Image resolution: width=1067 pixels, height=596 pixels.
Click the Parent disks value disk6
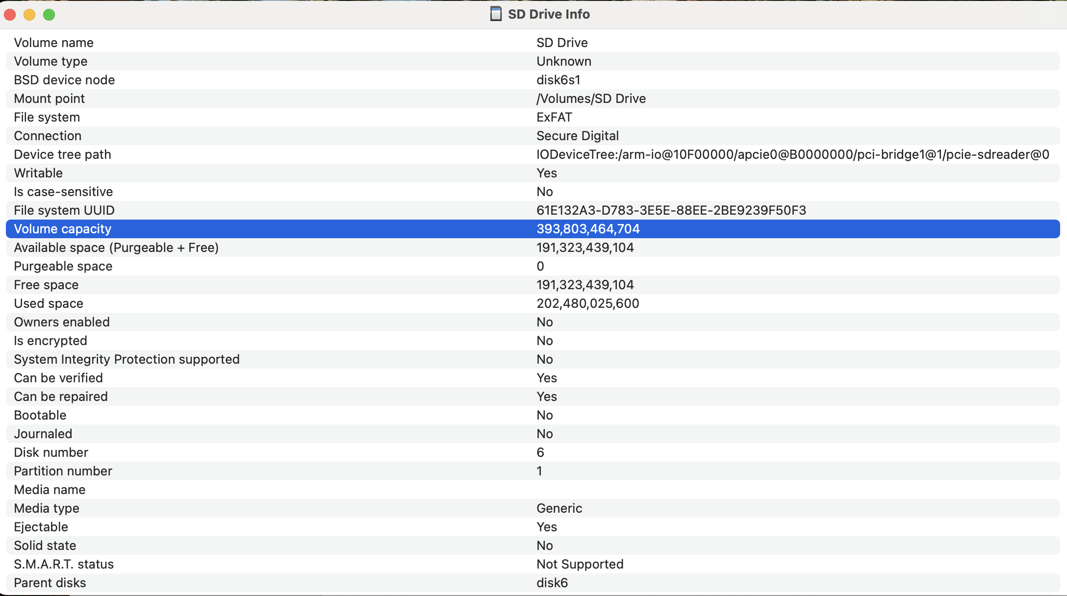[x=552, y=583]
